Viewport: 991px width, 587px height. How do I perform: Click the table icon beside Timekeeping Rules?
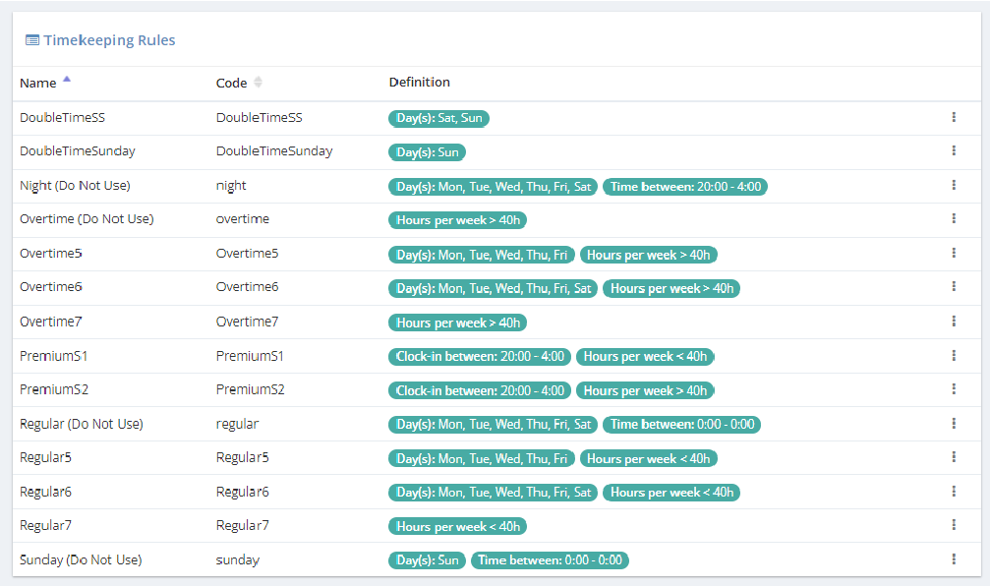pyautogui.click(x=32, y=40)
